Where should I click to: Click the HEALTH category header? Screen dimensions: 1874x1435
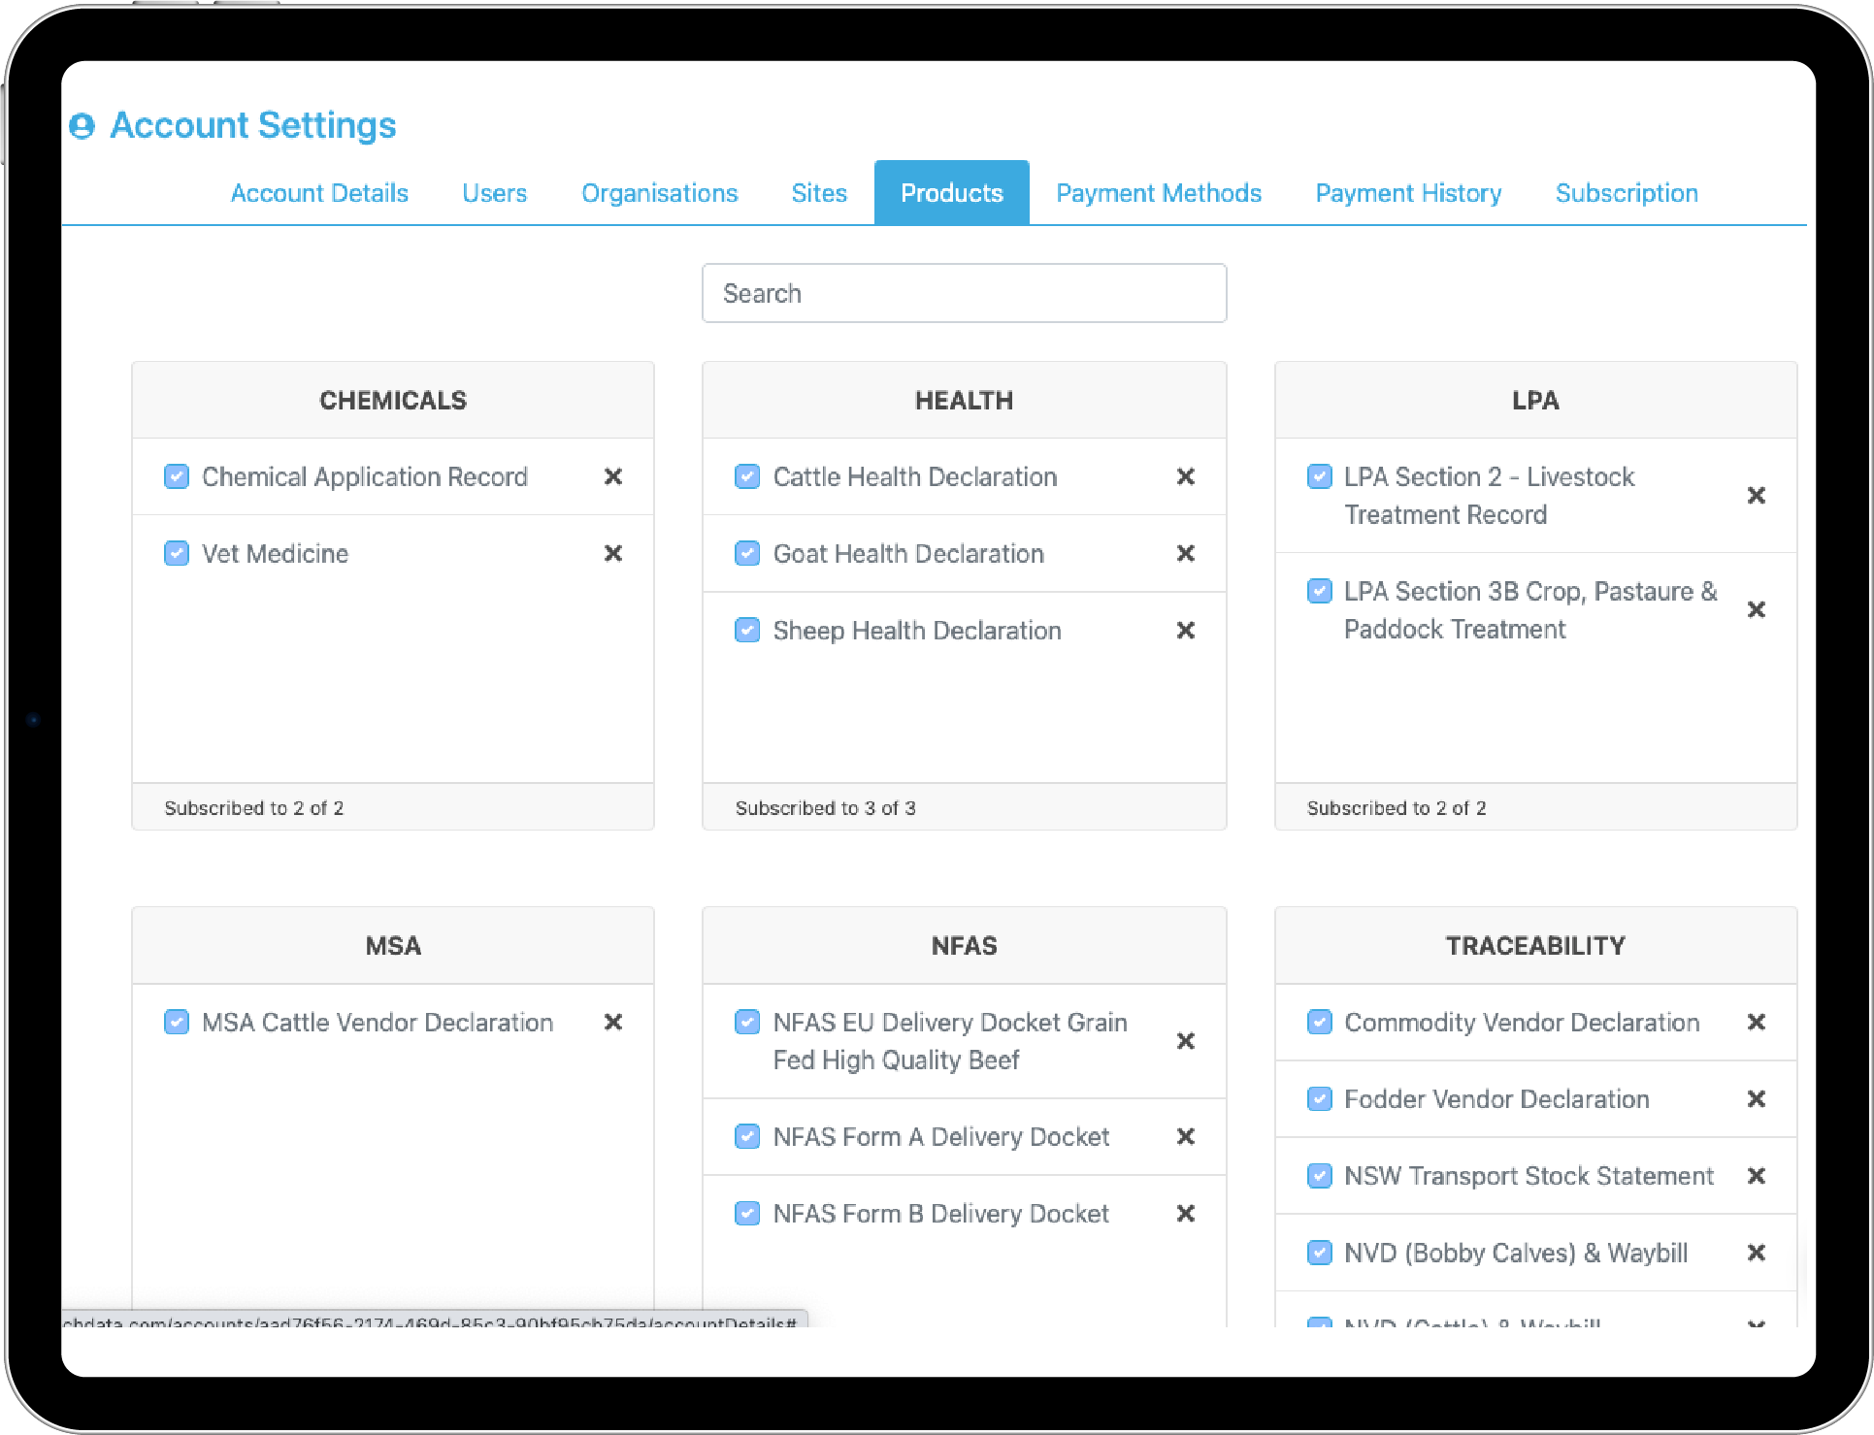tap(964, 401)
